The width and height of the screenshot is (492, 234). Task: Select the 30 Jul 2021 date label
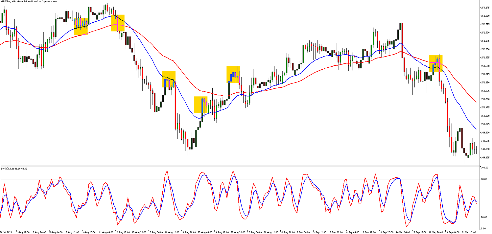pos(6,232)
